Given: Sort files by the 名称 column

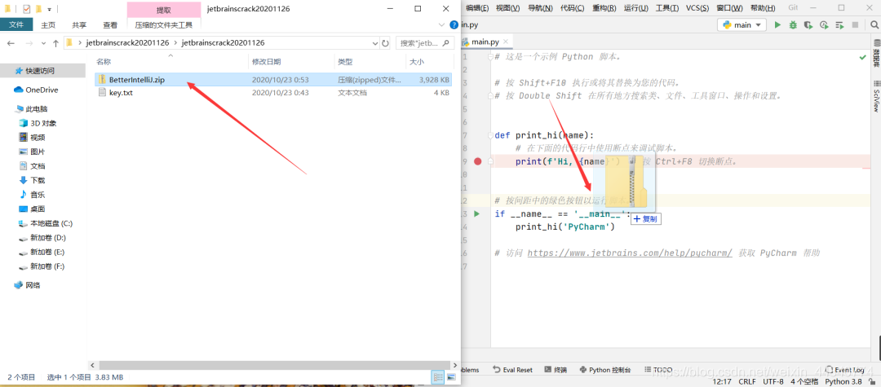Looking at the screenshot, I should point(104,62).
